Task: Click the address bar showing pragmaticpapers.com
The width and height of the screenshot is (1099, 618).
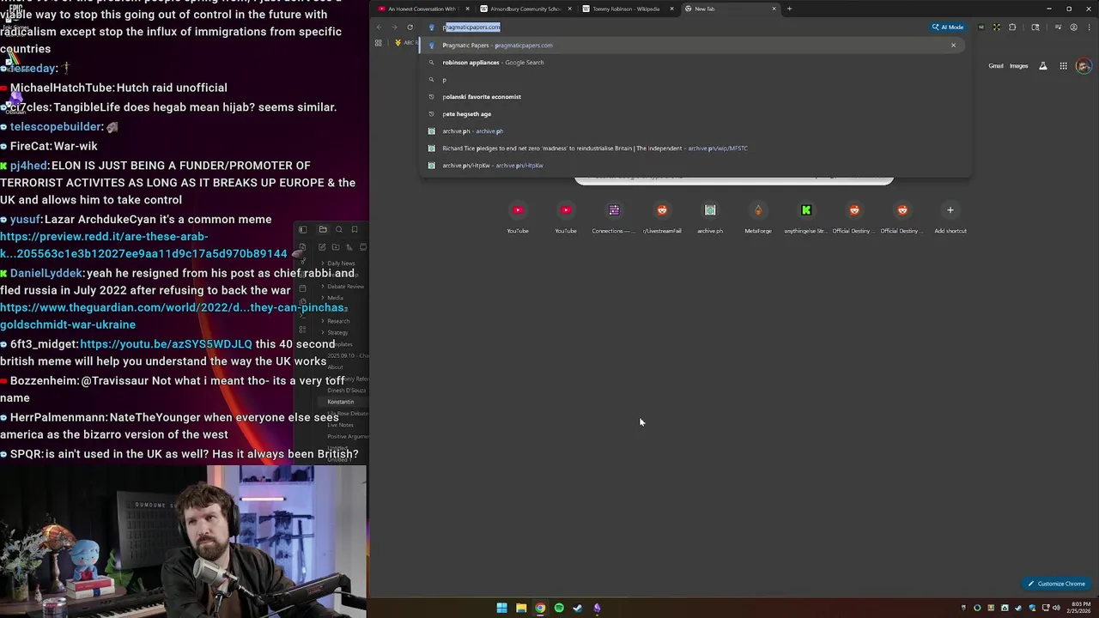Action: coord(678,27)
